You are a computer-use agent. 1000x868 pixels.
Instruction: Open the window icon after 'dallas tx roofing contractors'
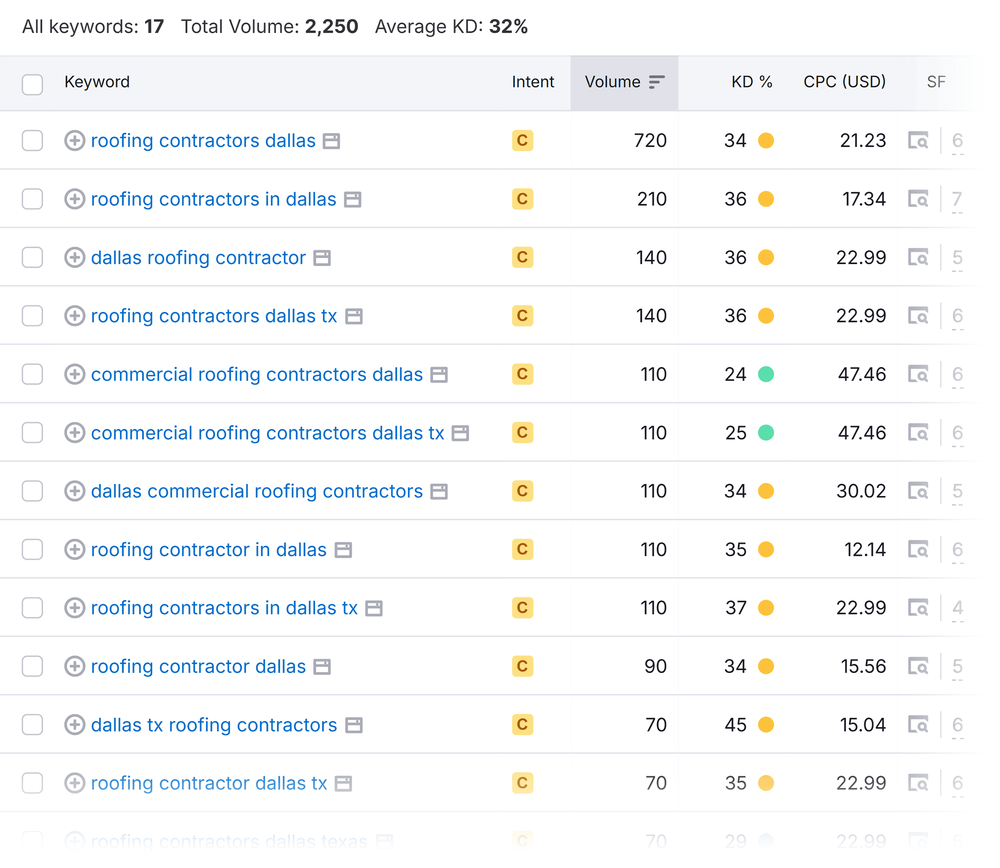tap(354, 726)
